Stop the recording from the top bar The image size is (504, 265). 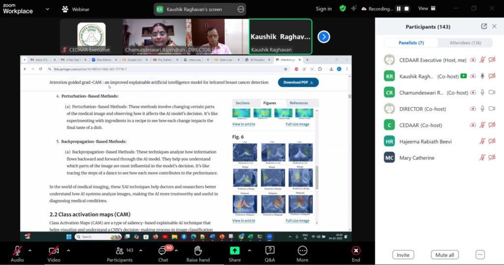(407, 9)
